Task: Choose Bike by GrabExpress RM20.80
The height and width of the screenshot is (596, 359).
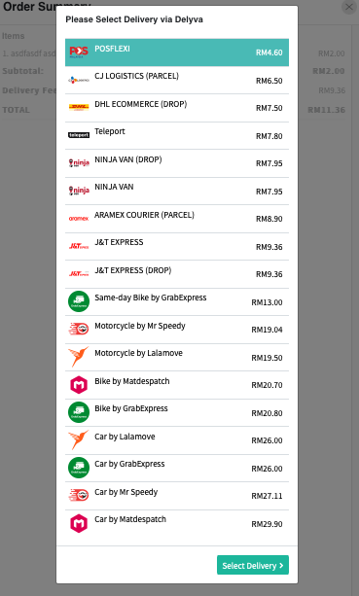Action: [177, 413]
